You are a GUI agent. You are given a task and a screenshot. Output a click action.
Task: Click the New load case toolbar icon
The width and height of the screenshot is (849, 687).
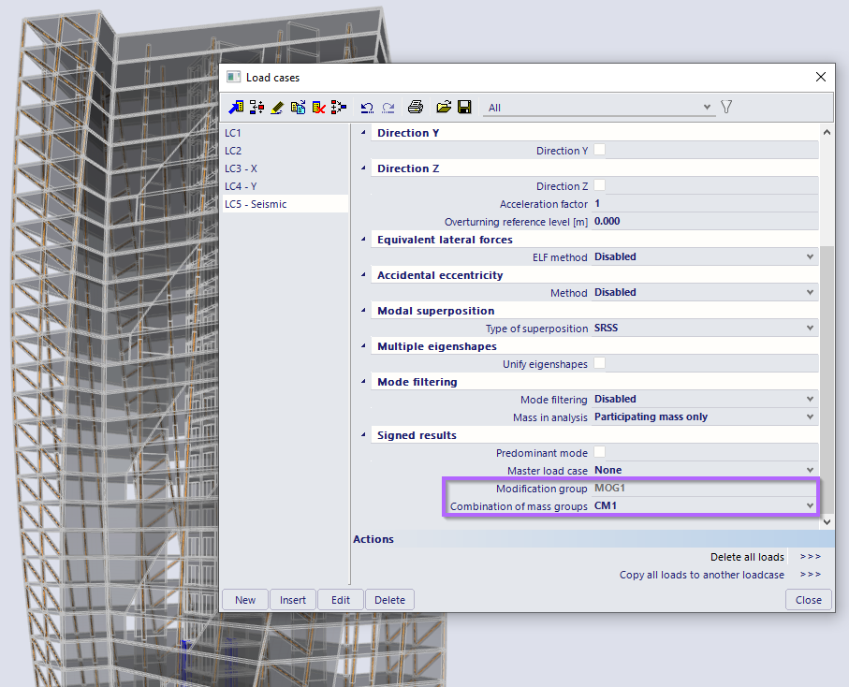point(236,108)
